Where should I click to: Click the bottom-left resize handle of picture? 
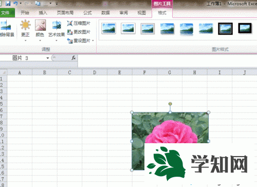(x=132, y=170)
